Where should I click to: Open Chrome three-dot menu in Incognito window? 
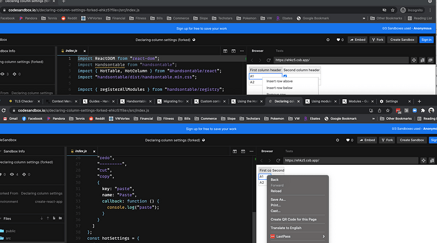(431, 10)
